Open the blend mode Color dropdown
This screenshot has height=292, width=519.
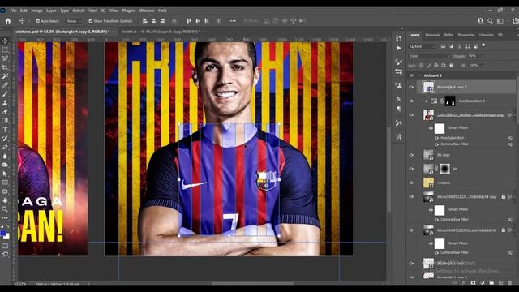(429, 56)
